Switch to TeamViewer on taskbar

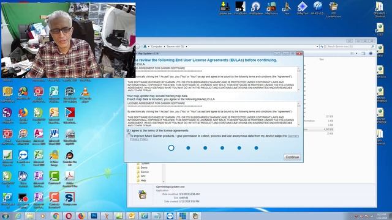tap(170, 216)
